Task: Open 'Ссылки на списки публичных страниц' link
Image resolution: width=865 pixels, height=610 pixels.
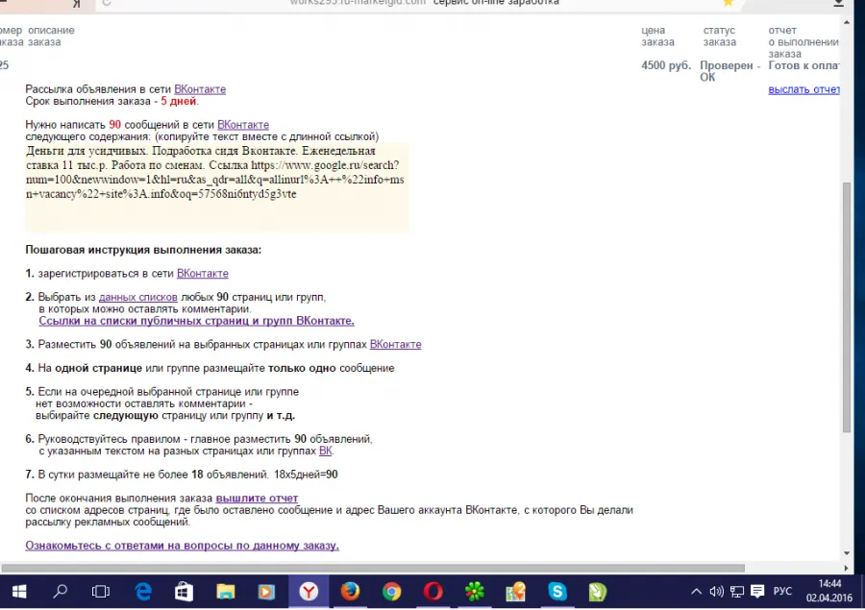Action: pos(196,321)
